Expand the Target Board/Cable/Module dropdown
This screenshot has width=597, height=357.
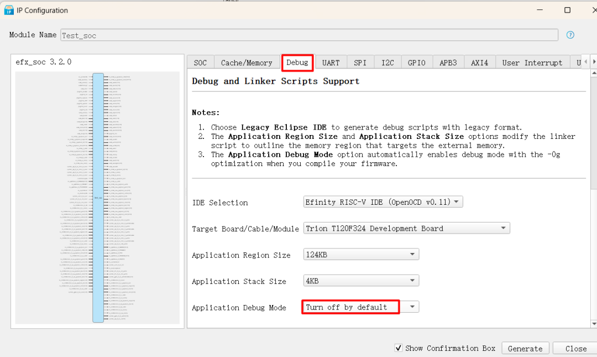[406, 228]
